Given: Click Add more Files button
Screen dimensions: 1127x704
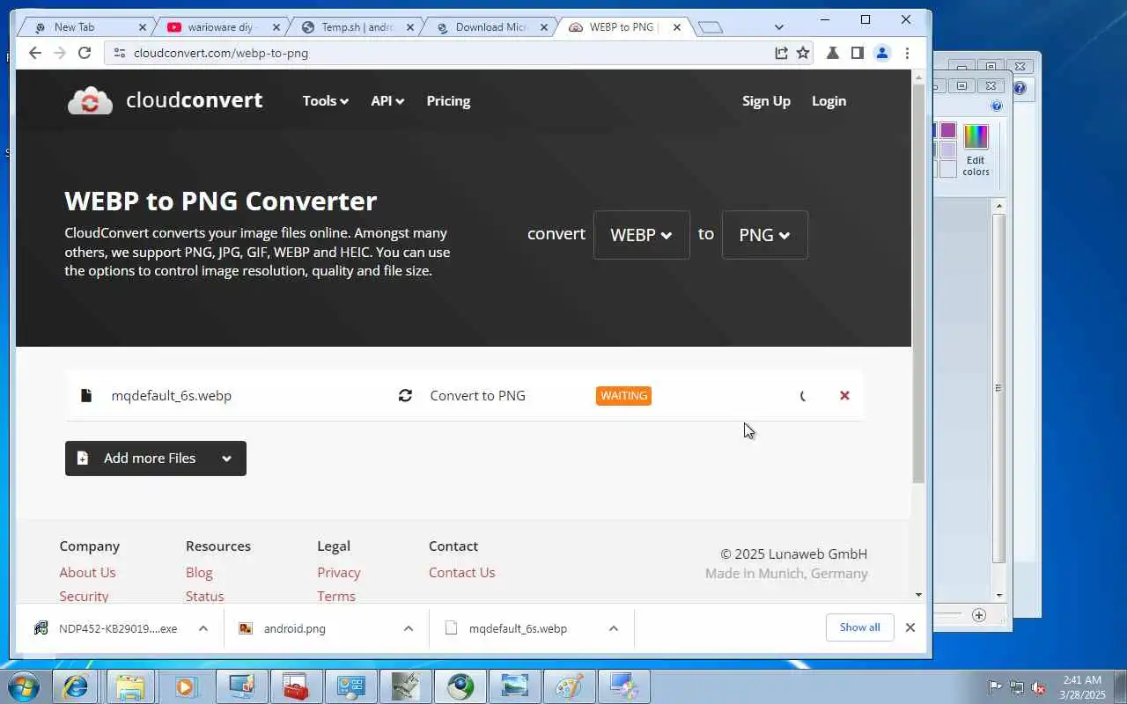Looking at the screenshot, I should (x=156, y=458).
